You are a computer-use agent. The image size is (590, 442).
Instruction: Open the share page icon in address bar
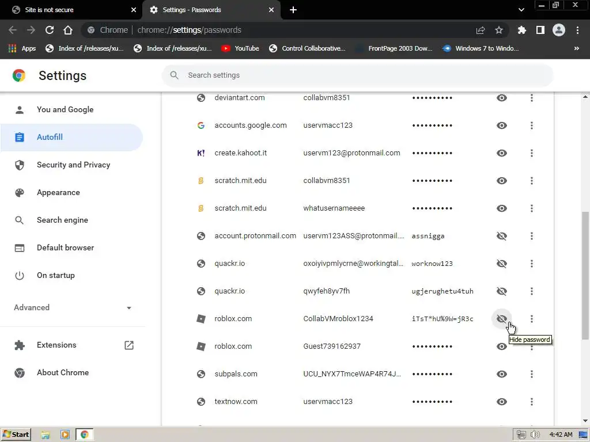click(481, 30)
